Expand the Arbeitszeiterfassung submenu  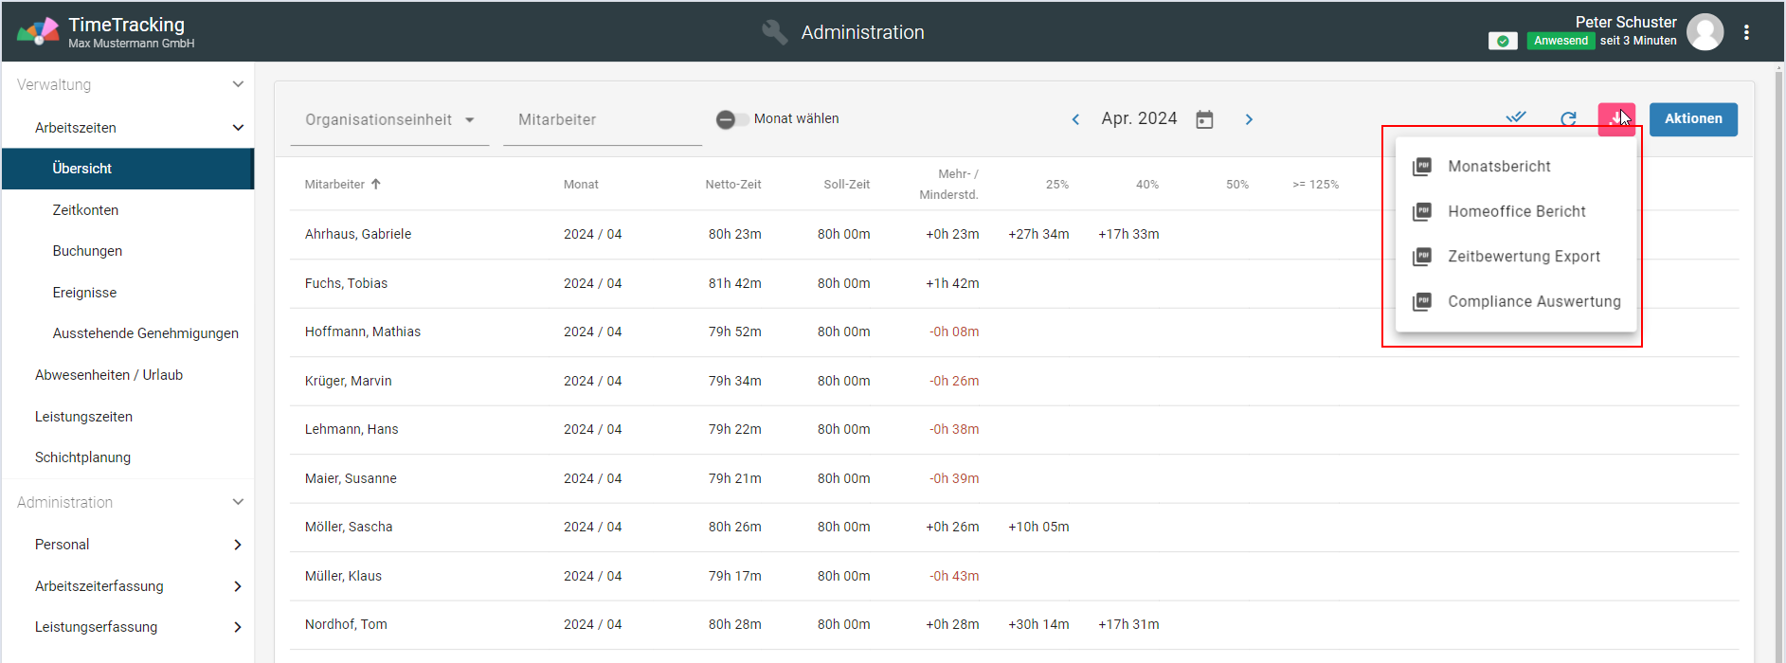coord(237,586)
